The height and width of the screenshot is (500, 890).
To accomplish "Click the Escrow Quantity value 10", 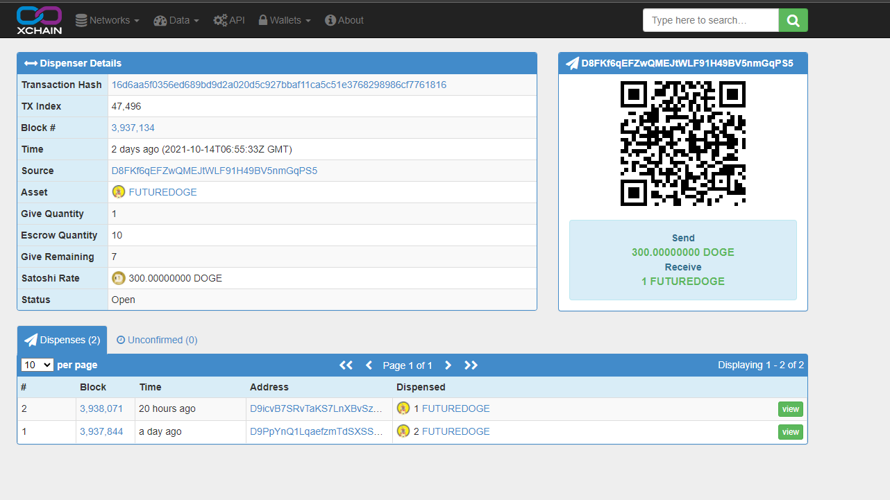I will click(x=117, y=235).
